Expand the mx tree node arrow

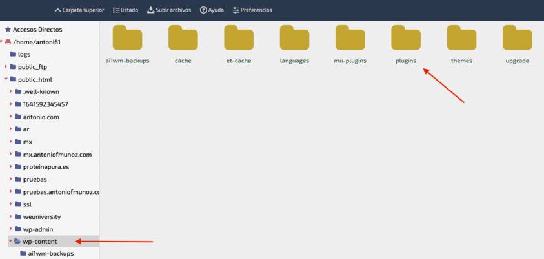(x=10, y=141)
